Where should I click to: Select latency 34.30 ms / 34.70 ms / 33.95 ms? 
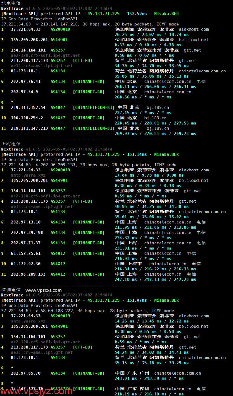pos(152,66)
